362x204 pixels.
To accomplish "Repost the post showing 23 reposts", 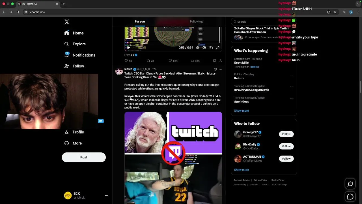I will [150, 61].
